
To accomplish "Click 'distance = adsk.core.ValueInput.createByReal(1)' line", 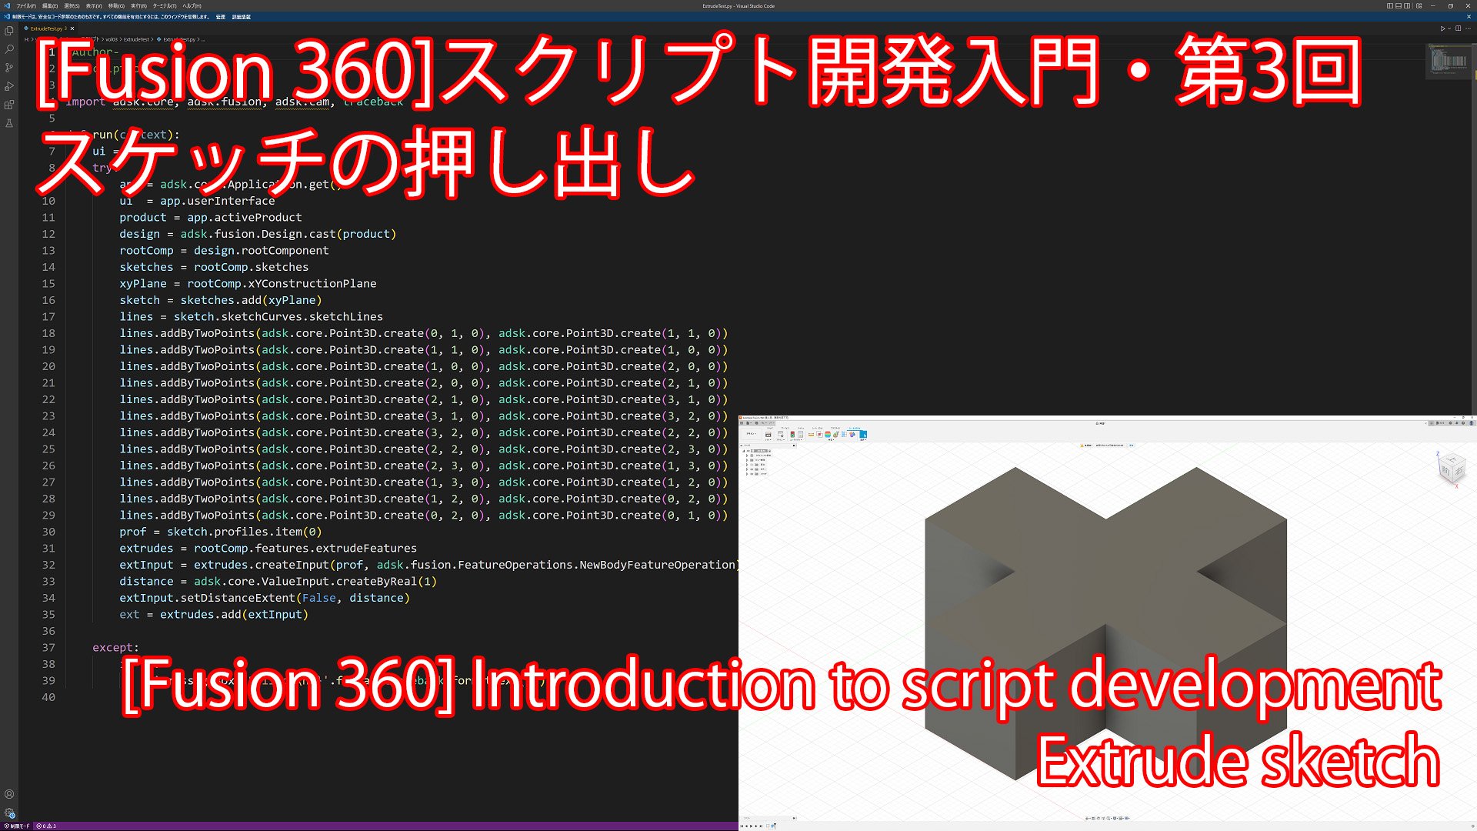I will tap(278, 582).
